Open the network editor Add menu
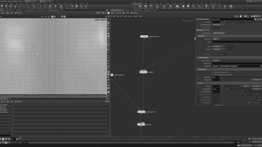262x147 pixels. 114,16
